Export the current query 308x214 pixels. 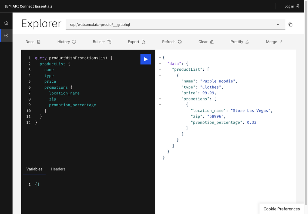point(136,42)
